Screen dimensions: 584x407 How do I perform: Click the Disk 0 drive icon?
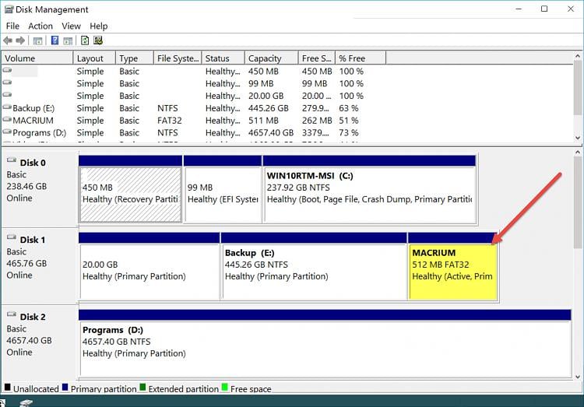[12, 160]
